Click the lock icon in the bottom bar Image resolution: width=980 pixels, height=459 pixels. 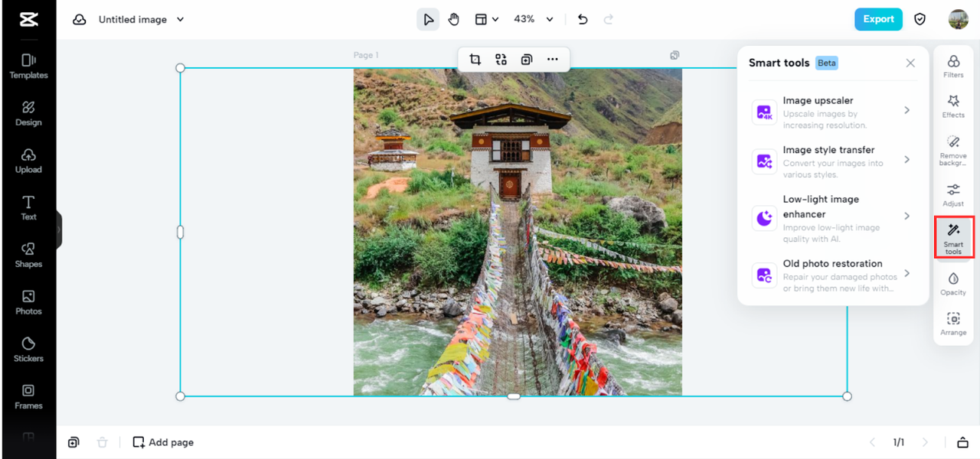(962, 442)
